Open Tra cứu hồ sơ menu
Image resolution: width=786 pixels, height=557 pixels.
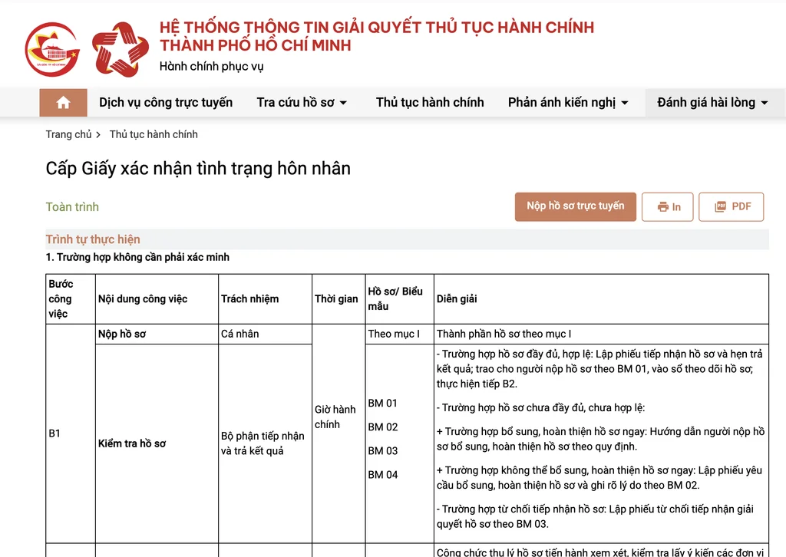302,102
